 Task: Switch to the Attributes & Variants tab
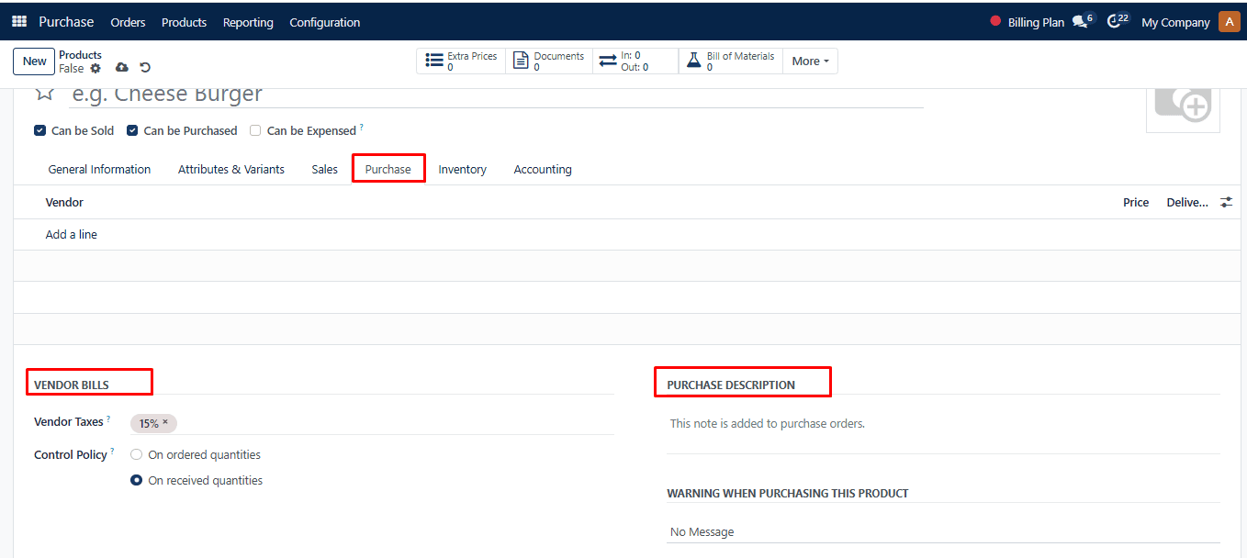231,169
